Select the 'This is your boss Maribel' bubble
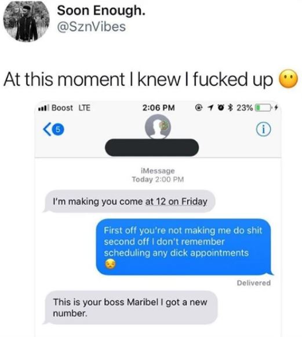 pos(131,307)
